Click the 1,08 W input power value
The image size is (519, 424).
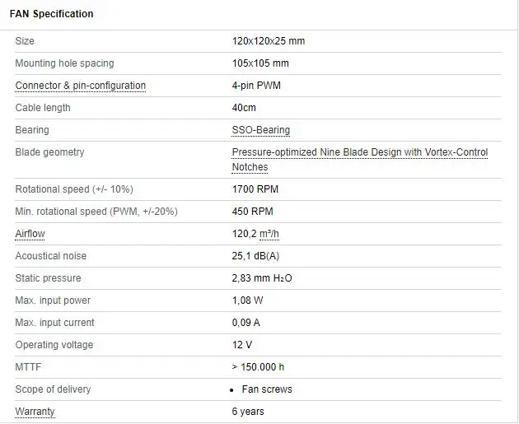[x=250, y=301]
